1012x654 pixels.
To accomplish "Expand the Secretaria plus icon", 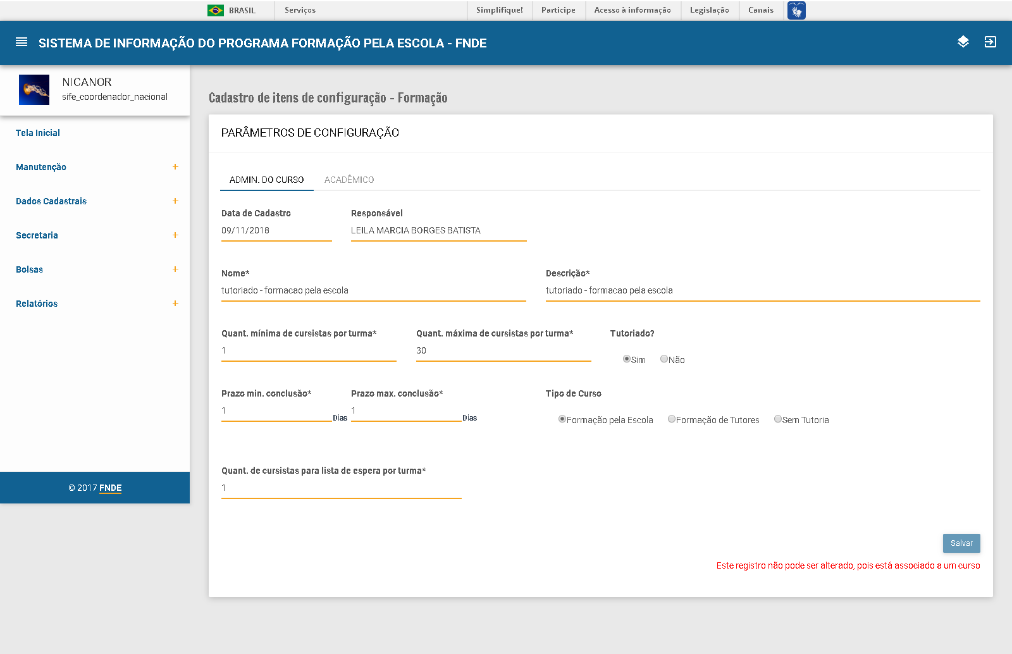I will click(x=175, y=235).
